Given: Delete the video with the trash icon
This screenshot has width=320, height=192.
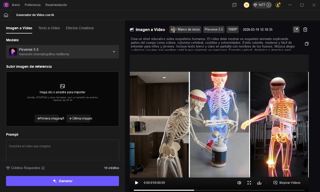Looking at the screenshot, I should [x=305, y=29].
